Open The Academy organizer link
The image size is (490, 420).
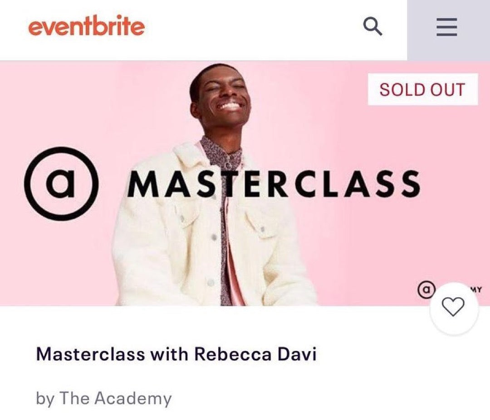coord(116,399)
